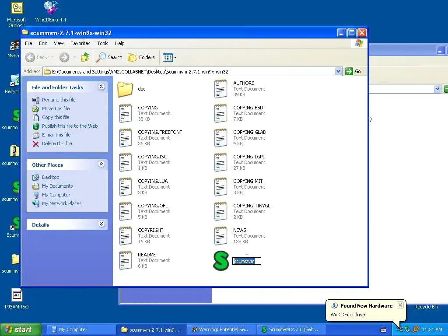
Task: Open the Forward history dropdown arrow
Action: point(74,57)
